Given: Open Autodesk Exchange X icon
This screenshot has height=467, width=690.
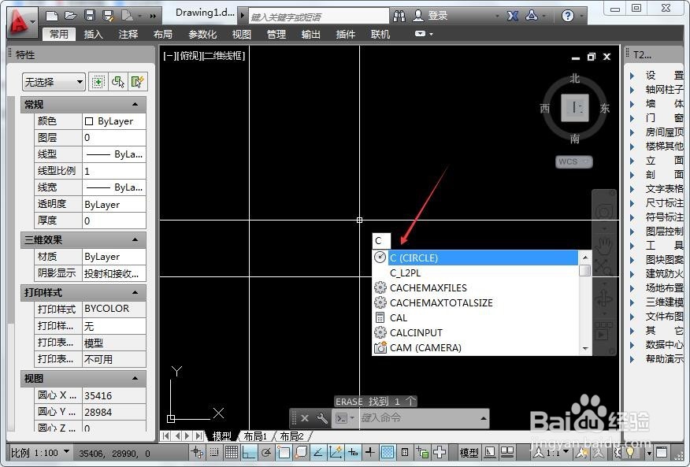Looking at the screenshot, I should tap(512, 17).
